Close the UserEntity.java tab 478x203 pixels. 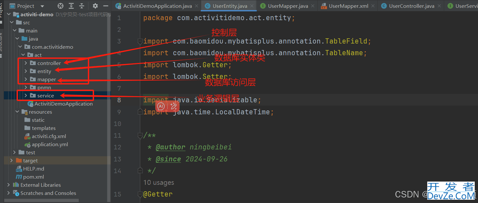[252, 6]
